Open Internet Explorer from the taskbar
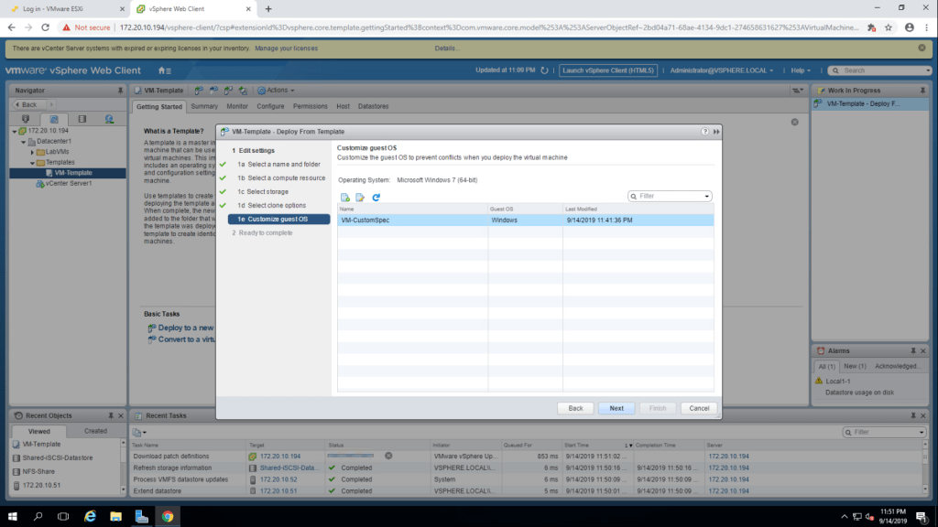 pos(91,516)
